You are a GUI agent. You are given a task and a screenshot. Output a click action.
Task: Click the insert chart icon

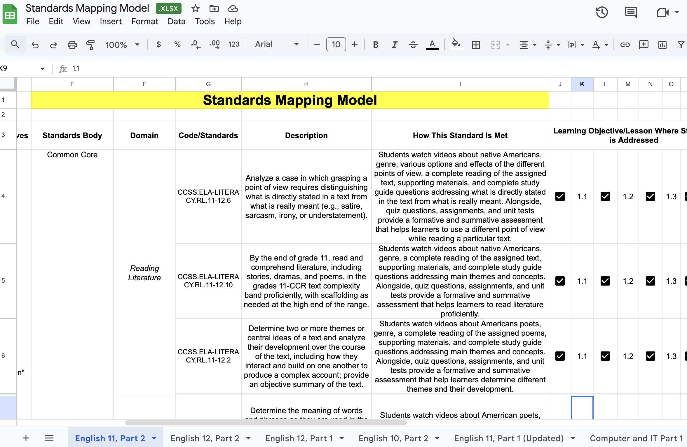coord(662,45)
